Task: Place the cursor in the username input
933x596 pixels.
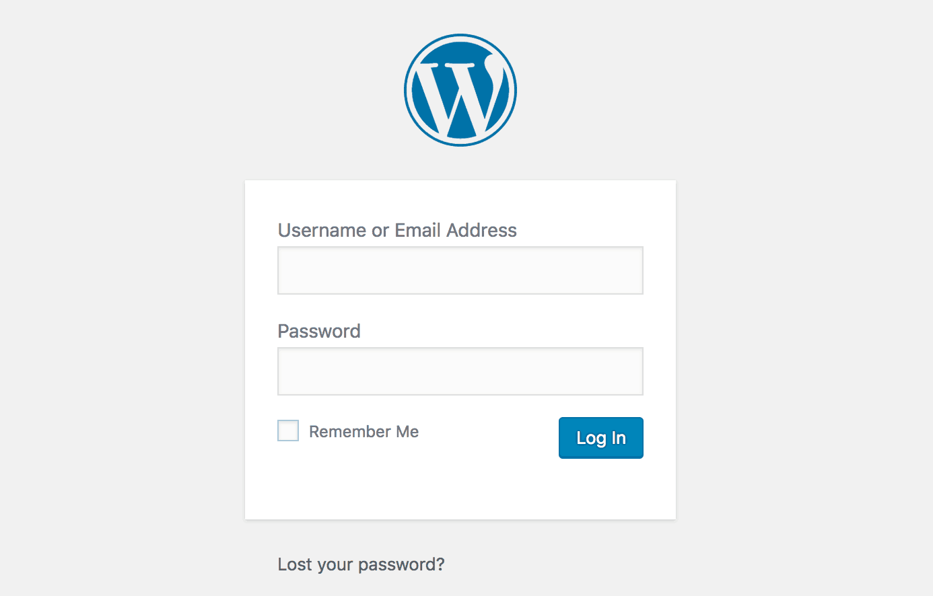Action: point(460,270)
